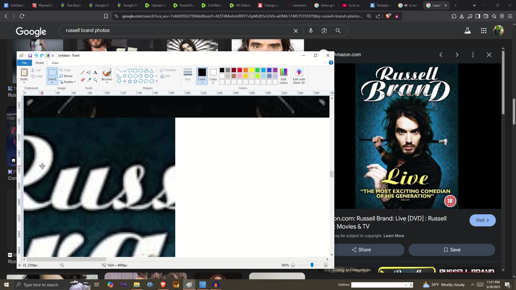Expand Shapes gallery more arrow
This screenshot has width=516, height=290.
(156, 82)
